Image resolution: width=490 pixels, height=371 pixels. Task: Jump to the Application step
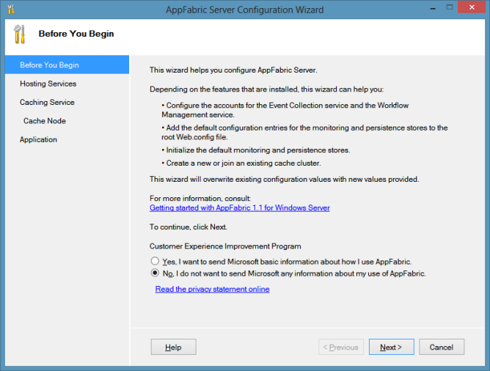click(x=38, y=139)
